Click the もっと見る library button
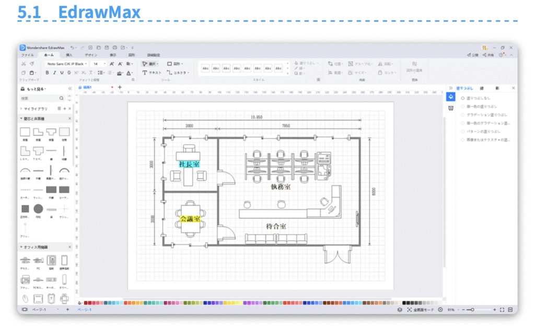Viewport: 535px width, 334px height. pos(33,89)
